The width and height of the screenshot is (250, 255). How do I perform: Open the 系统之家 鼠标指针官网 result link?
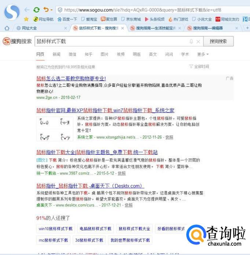(x=105, y=110)
